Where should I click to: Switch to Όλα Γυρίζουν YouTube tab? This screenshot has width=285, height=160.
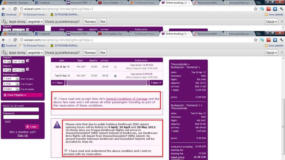(x=112, y=34)
